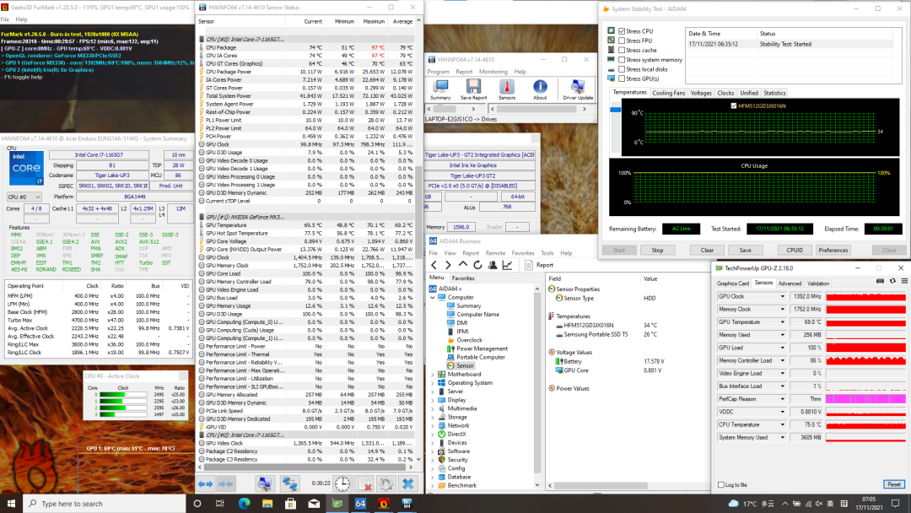This screenshot has height=513, width=911.
Task: Go forward in AIDA64 Business toolbar
Action: pos(448,265)
